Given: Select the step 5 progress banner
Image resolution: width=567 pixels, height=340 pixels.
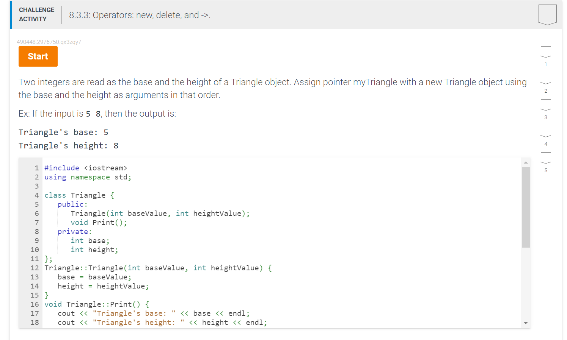Looking at the screenshot, I should tap(546, 158).
